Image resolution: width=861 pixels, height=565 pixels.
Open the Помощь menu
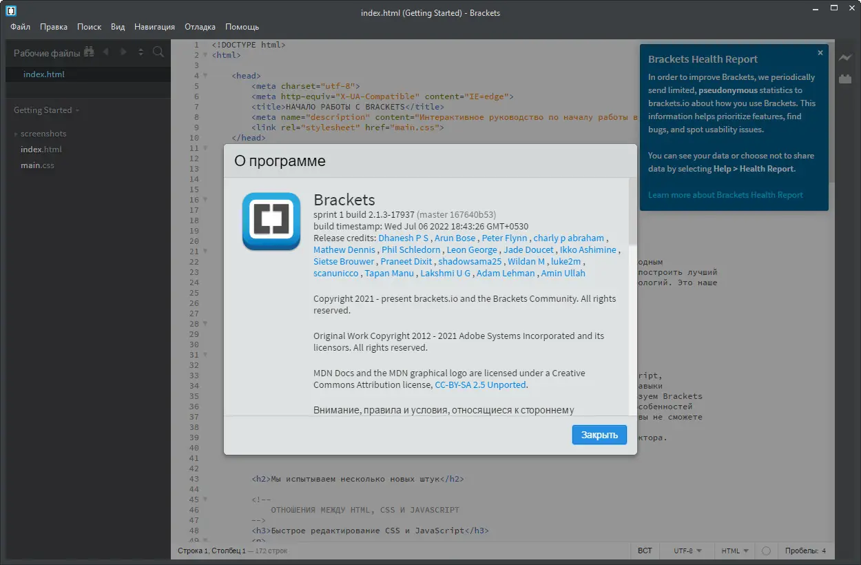[x=242, y=27]
